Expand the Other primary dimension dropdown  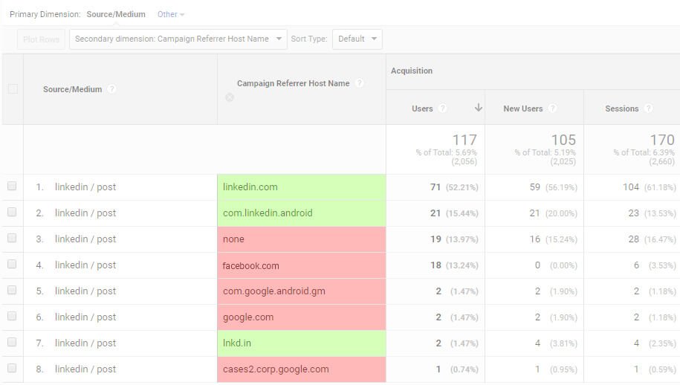click(170, 14)
